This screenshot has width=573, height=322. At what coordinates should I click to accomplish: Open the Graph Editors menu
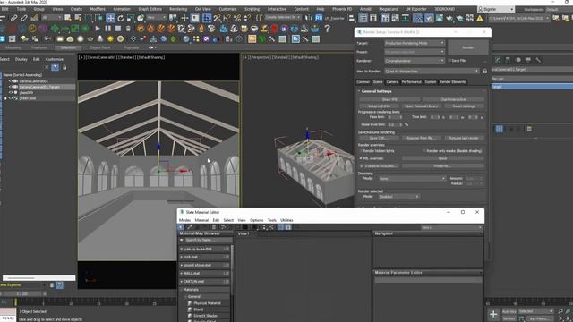[x=150, y=9]
